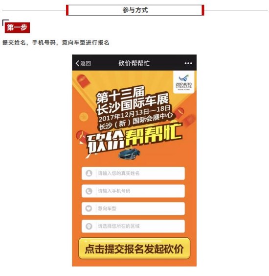The image size is (269, 276).
Task: Focus the 请输入手机号码 phone number field
Action: (x=133, y=191)
